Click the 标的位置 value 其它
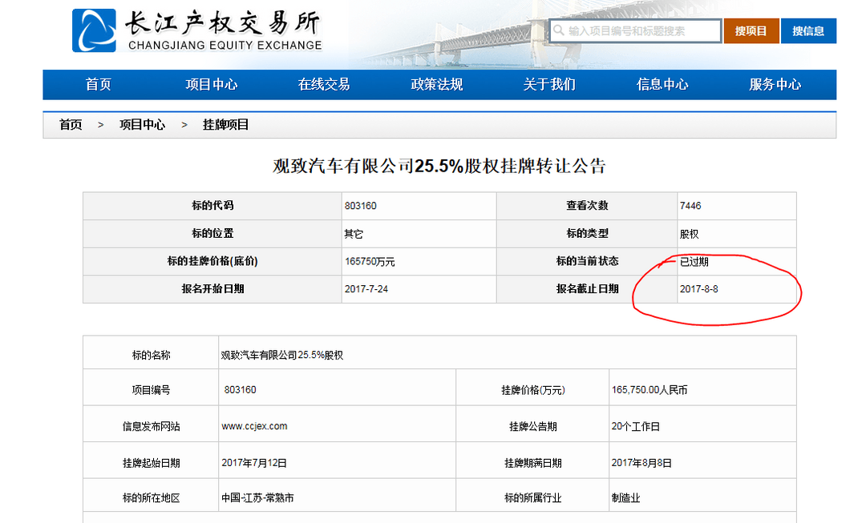 click(354, 234)
